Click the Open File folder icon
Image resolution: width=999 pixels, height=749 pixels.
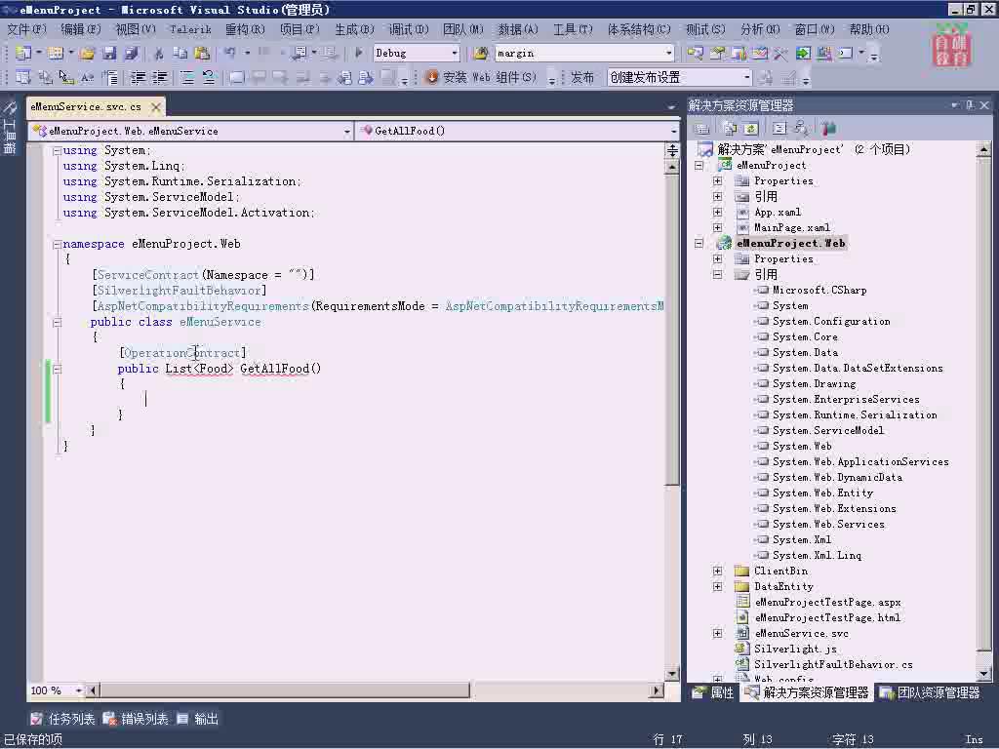coord(87,53)
